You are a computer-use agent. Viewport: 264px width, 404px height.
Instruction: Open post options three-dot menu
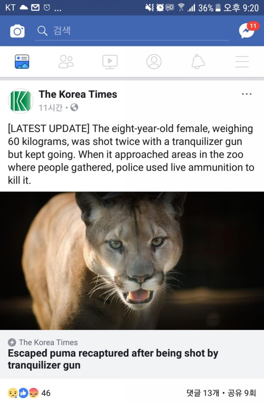pyautogui.click(x=247, y=94)
